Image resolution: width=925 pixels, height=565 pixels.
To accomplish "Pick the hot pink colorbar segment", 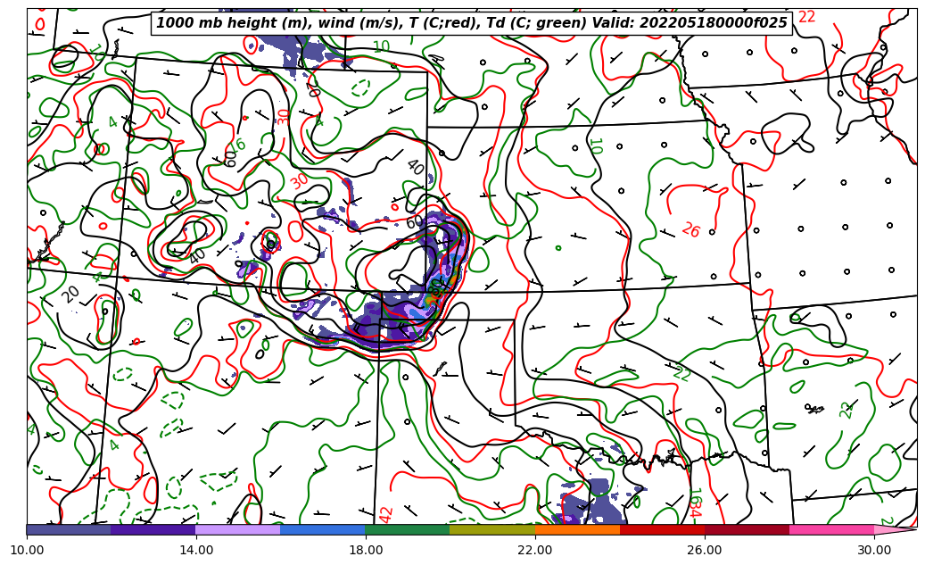I will coord(831,529).
